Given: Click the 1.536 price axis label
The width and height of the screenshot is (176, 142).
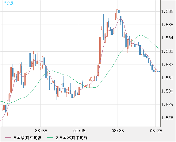Looking at the screenshot, I should [167, 11].
